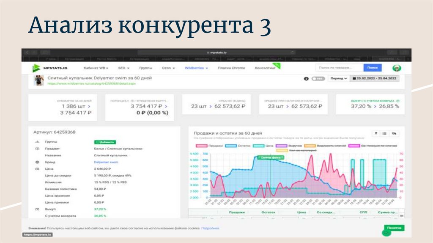The width and height of the screenshot is (433, 243).
Task: Open the date range 25.02.2022 - 25.04.2022 picker
Action: click(375, 78)
